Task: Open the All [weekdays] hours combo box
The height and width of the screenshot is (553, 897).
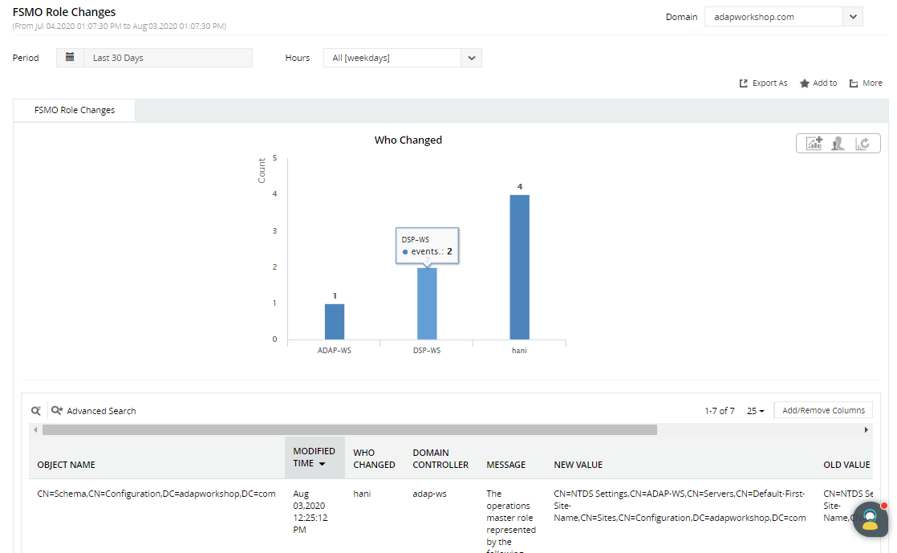Action: pyautogui.click(x=403, y=58)
